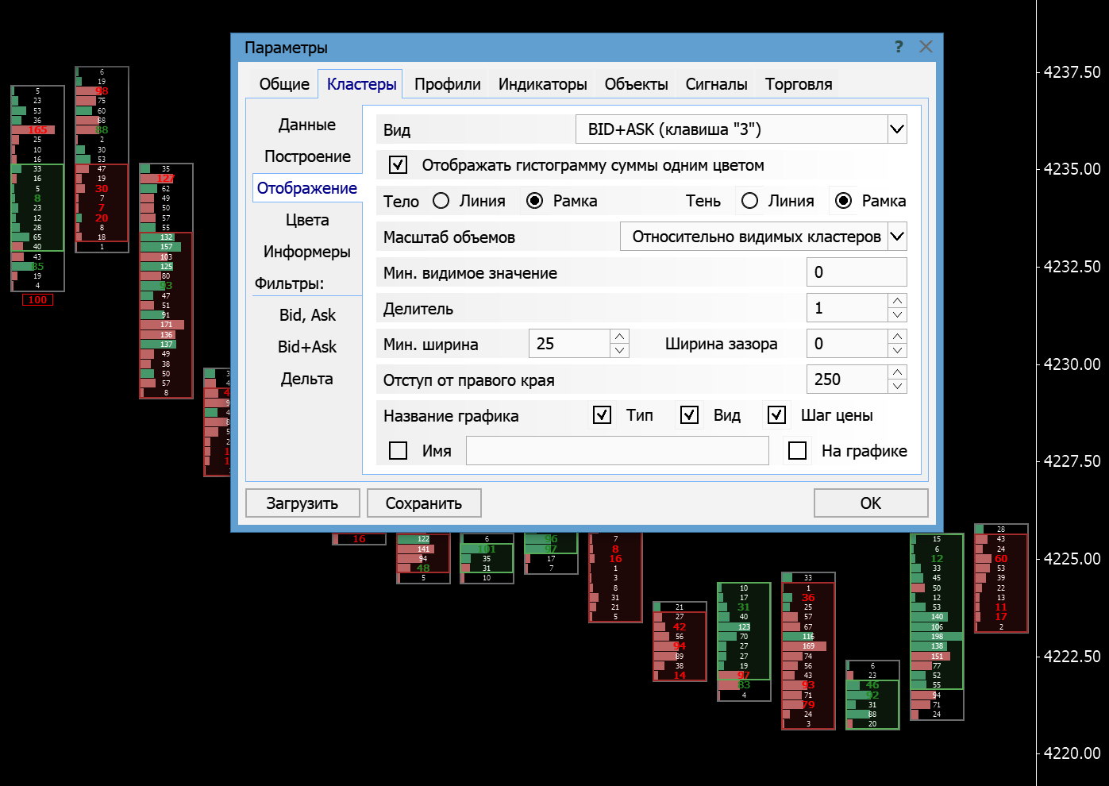The width and height of the screenshot is (1109, 786).
Task: Close the Параметры dialog
Action: (926, 47)
